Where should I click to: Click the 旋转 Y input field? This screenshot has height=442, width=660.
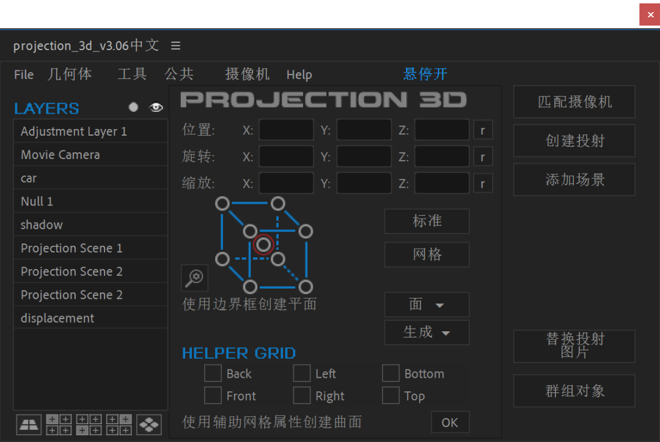[364, 156]
